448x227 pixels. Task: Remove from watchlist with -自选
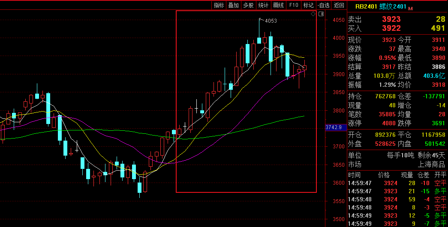[324, 5]
